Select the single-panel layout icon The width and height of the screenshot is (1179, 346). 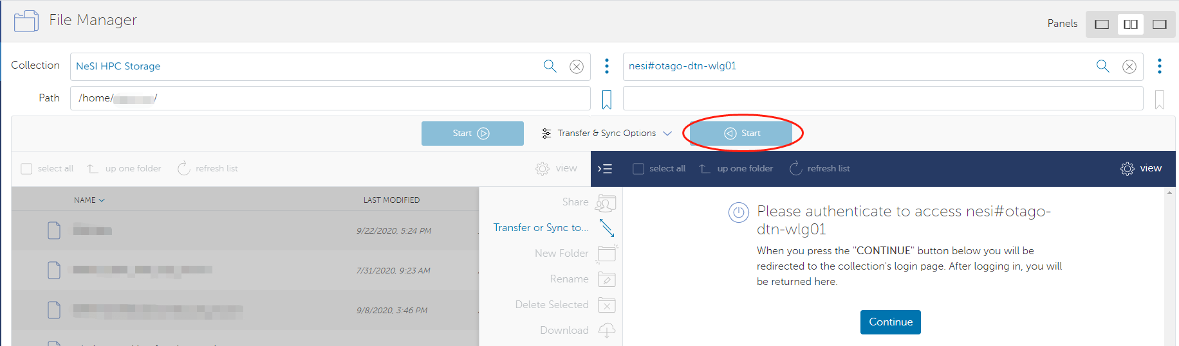[1102, 24]
